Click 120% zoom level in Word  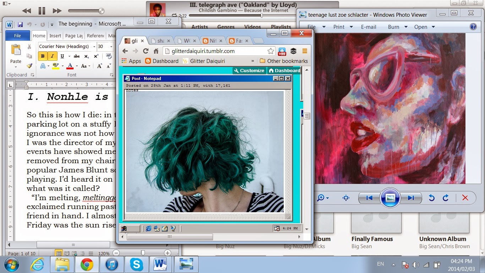[104, 253]
